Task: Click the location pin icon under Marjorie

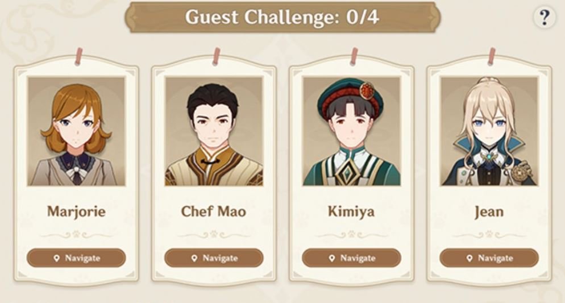Action: [x=56, y=258]
